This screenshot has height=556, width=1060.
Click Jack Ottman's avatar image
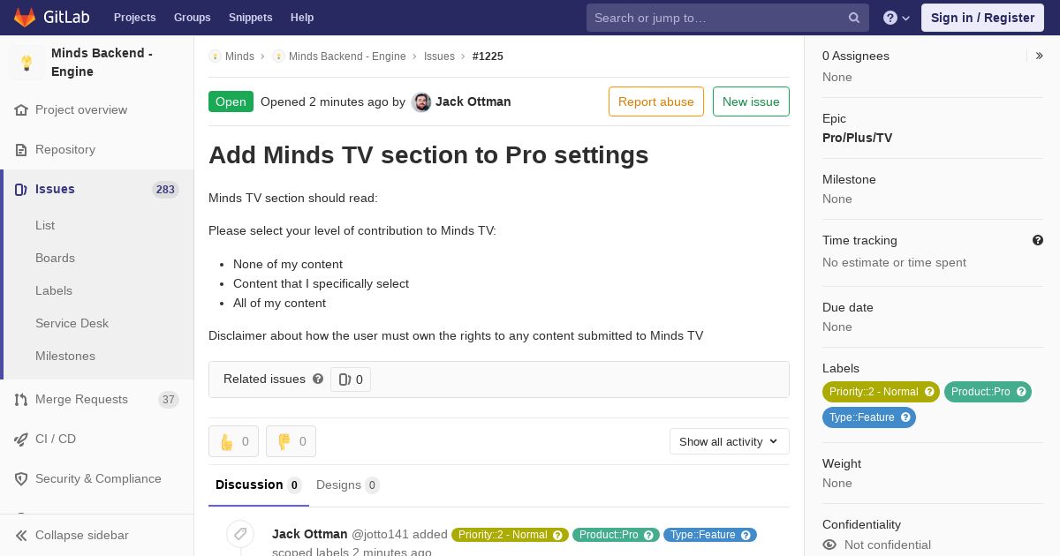pos(422,102)
